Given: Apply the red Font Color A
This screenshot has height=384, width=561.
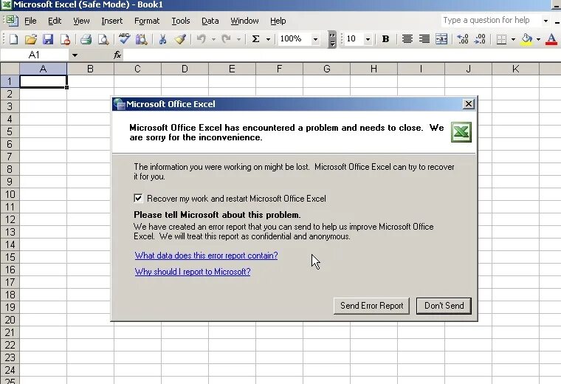Looking at the screenshot, I should coord(551,39).
